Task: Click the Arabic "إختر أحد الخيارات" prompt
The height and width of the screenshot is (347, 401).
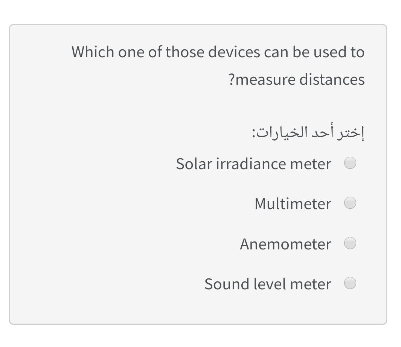Action: coord(308,133)
